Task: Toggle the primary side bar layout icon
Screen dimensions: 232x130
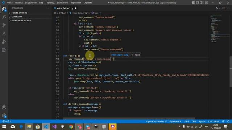Action: 194,3
